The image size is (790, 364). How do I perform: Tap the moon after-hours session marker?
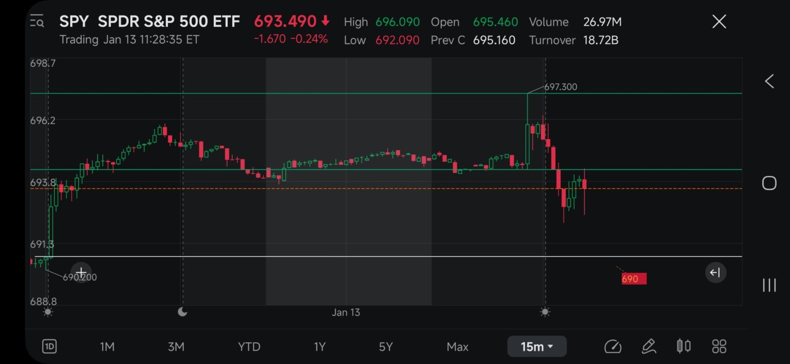tap(182, 312)
